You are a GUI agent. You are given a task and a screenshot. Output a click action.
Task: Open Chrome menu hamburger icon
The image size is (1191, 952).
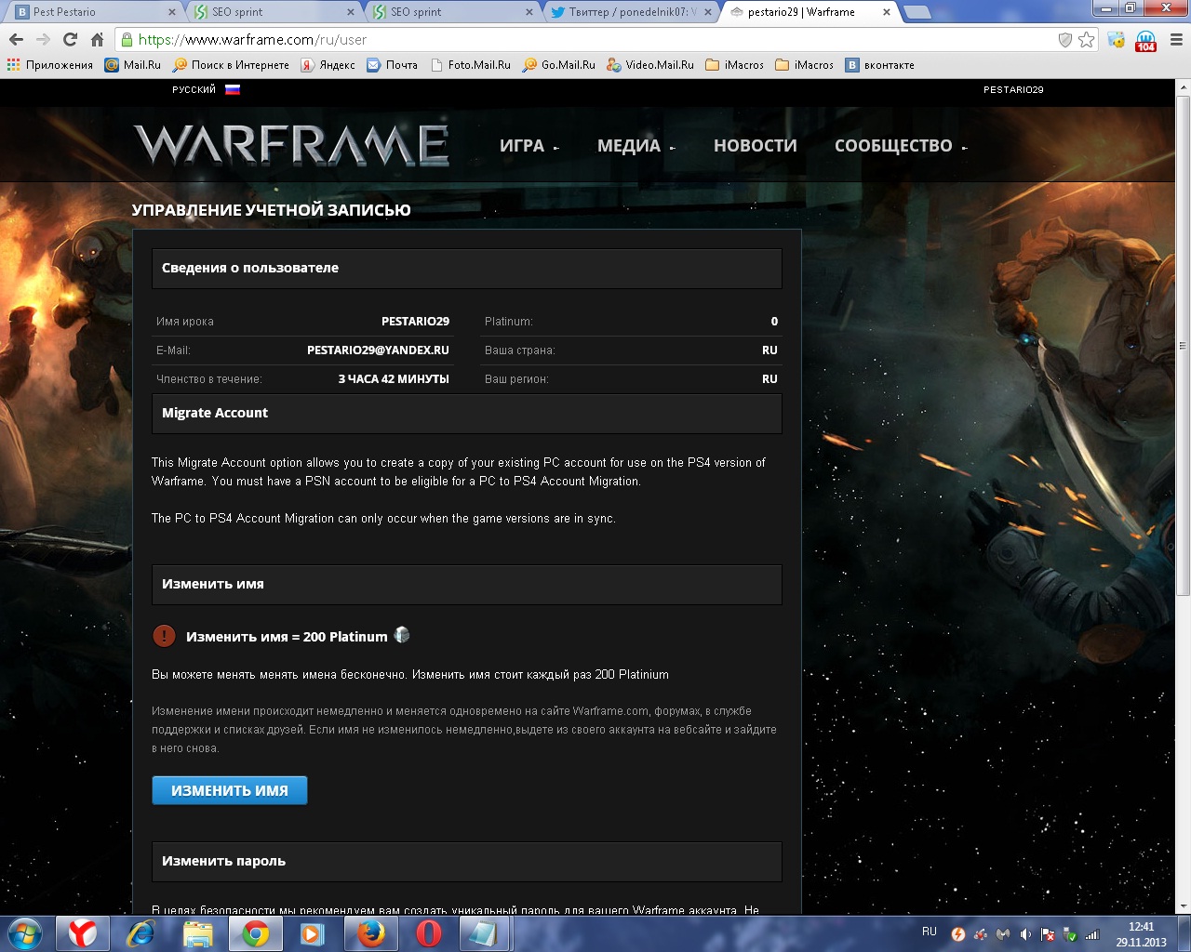tap(1176, 40)
